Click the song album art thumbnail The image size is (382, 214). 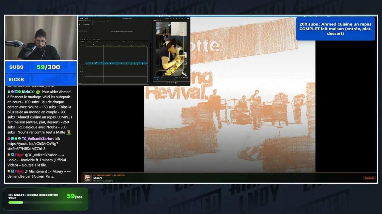[88, 178]
